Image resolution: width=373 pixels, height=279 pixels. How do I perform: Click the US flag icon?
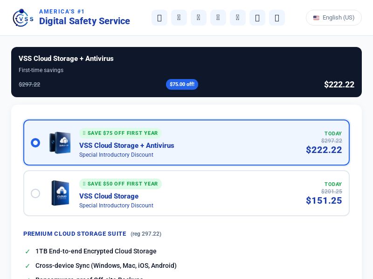316,18
